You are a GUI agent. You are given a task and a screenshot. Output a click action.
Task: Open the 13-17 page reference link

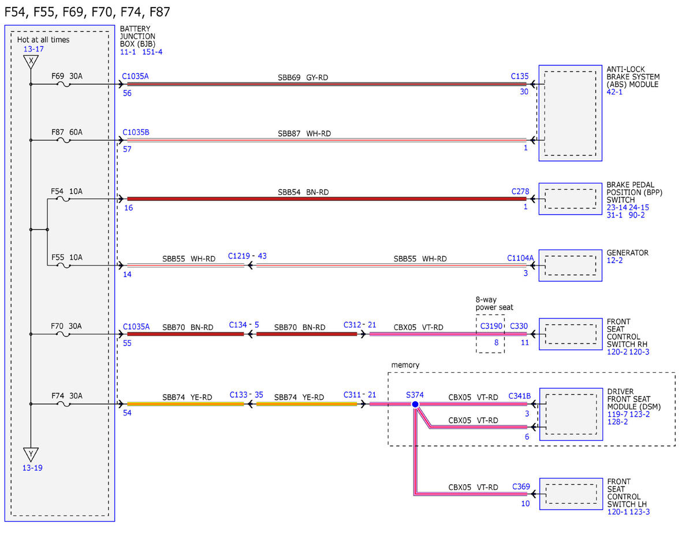point(33,49)
